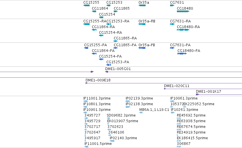Open the RE34919.5prime EST label
The height and width of the screenshot is (148, 242).
tap(191, 132)
